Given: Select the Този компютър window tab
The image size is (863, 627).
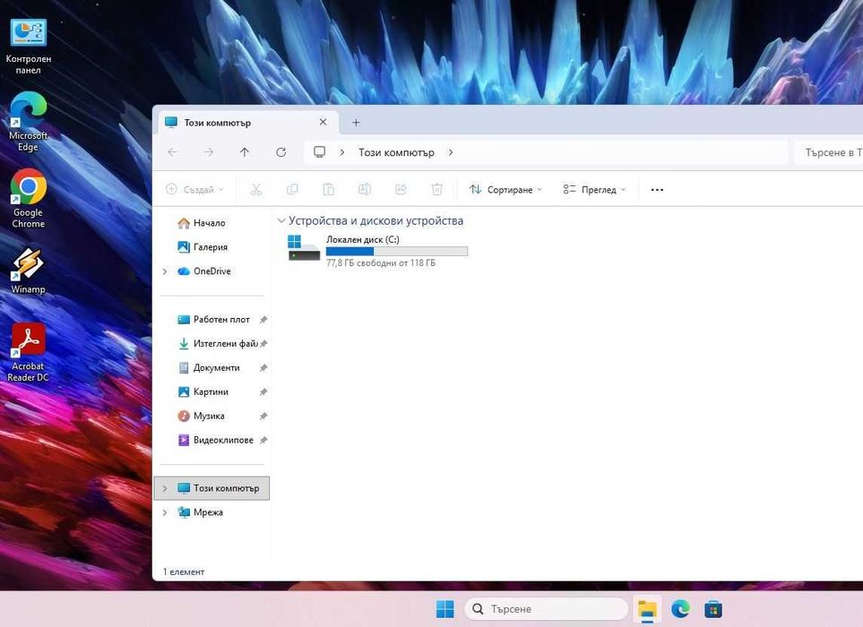Looking at the screenshot, I should [247, 123].
